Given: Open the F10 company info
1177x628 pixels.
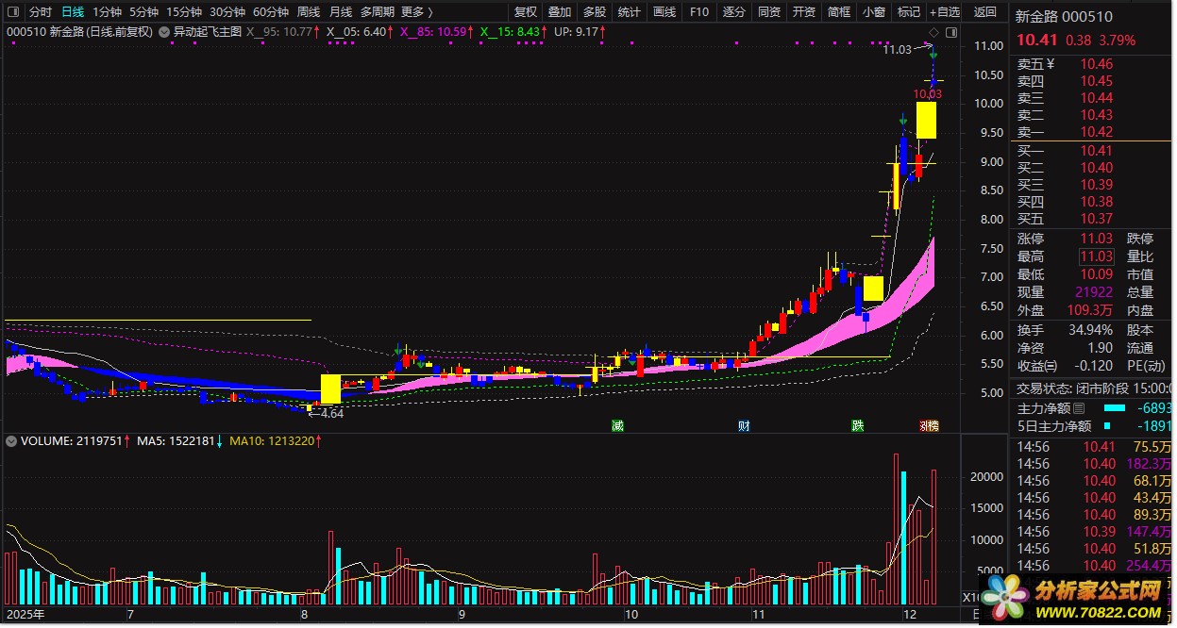Looking at the screenshot, I should (698, 12).
